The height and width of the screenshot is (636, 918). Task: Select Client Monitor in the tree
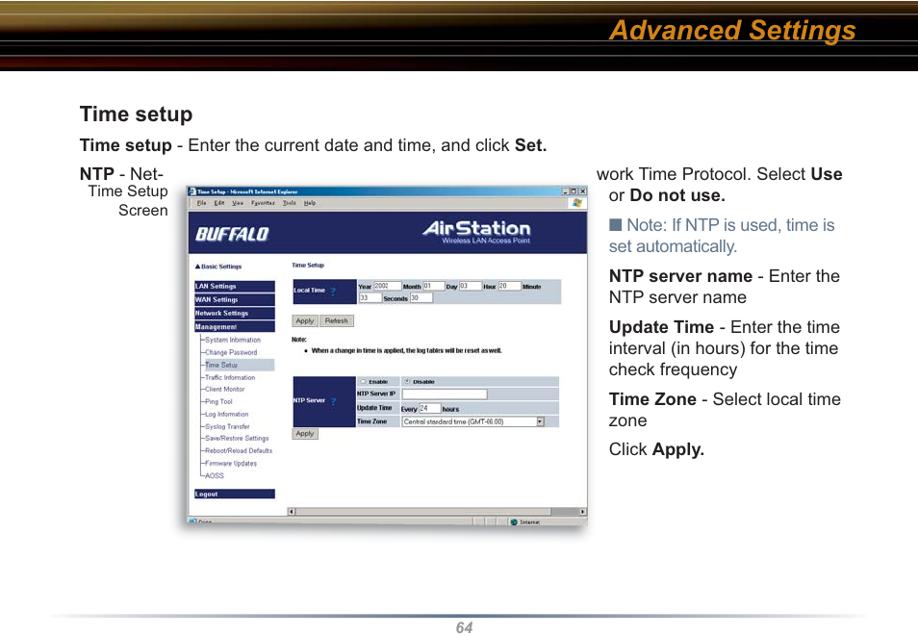(225, 390)
